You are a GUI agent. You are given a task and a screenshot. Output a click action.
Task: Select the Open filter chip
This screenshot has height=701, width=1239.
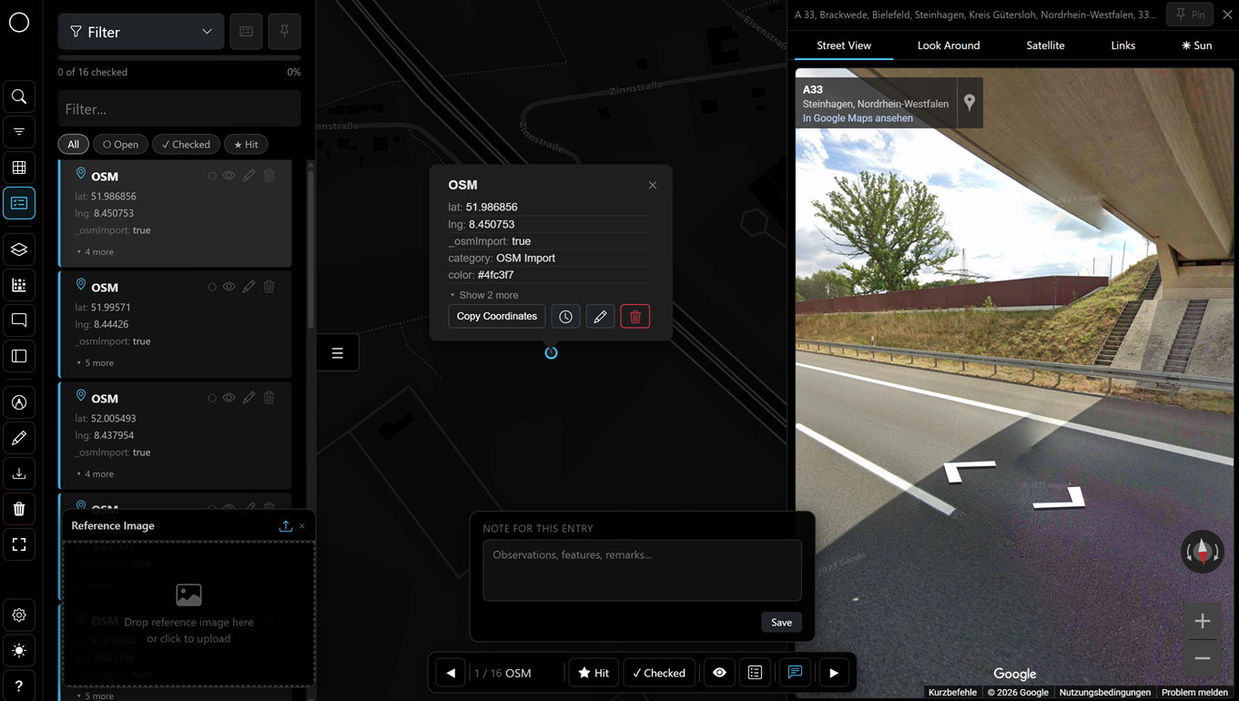click(121, 144)
